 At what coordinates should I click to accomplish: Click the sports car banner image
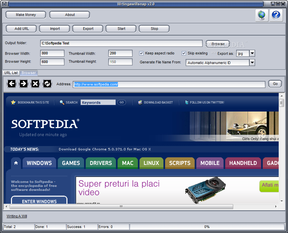pos(234,126)
